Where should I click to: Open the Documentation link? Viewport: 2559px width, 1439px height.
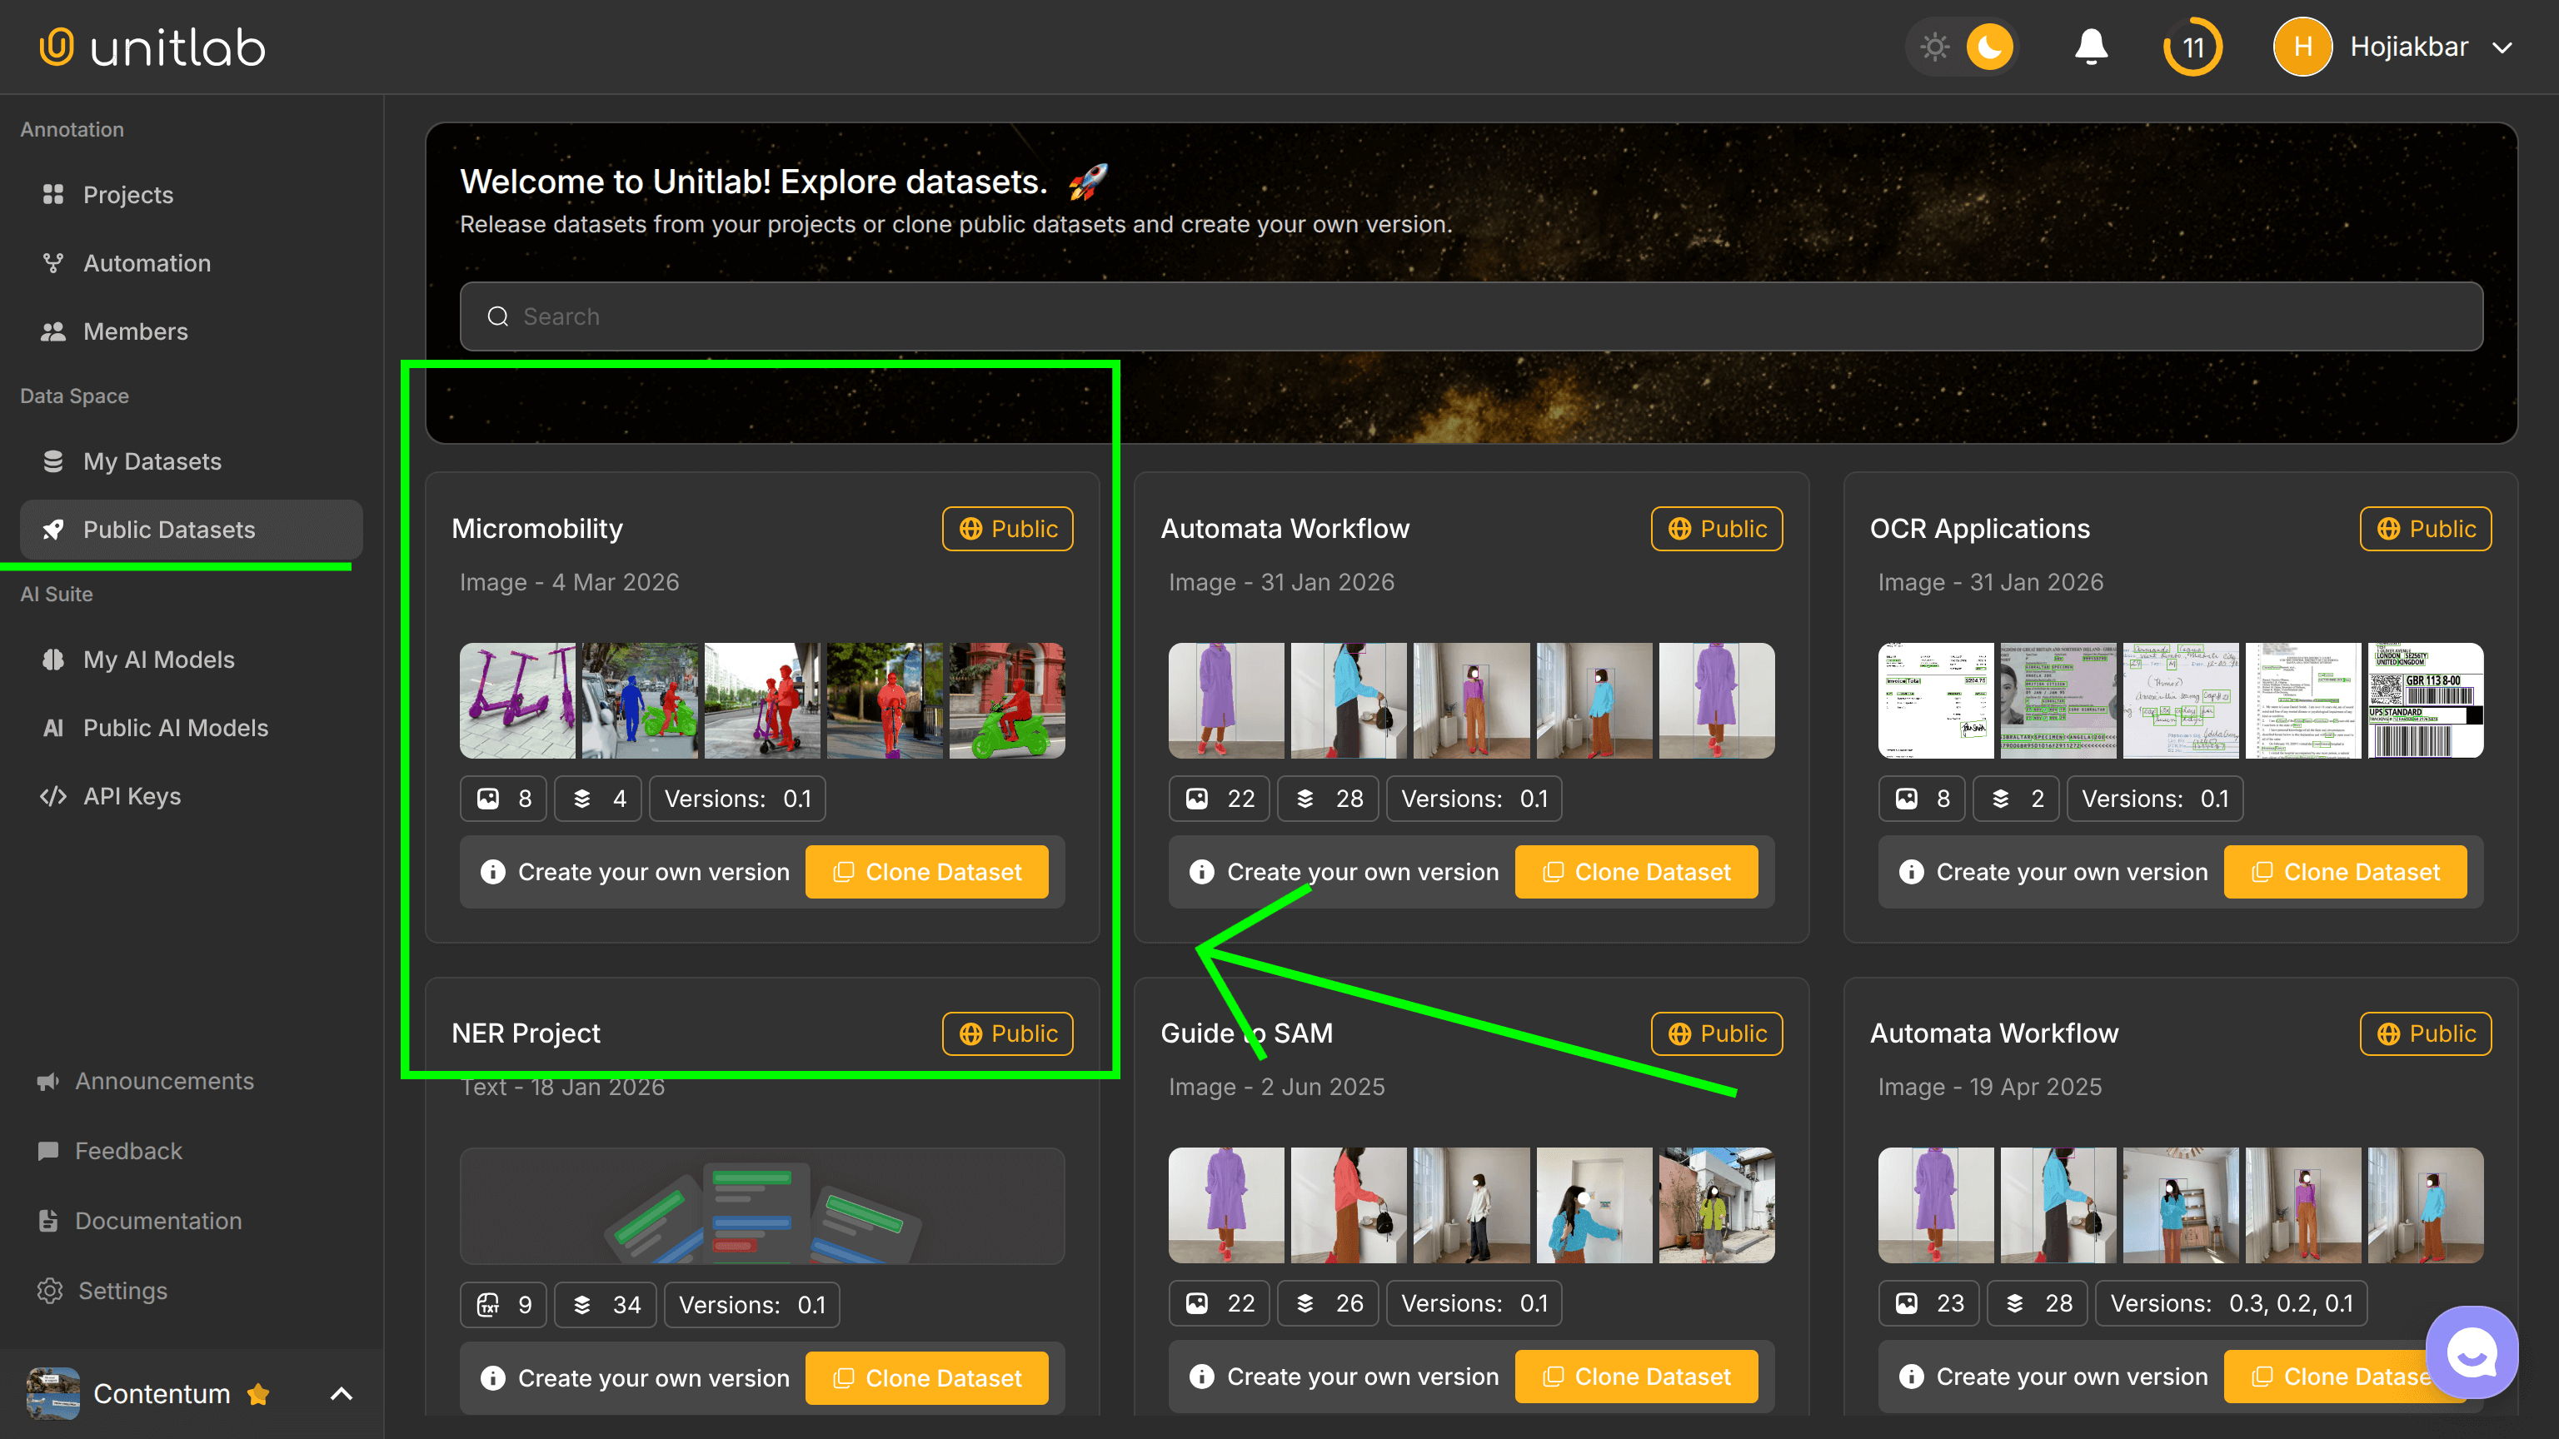[x=158, y=1221]
